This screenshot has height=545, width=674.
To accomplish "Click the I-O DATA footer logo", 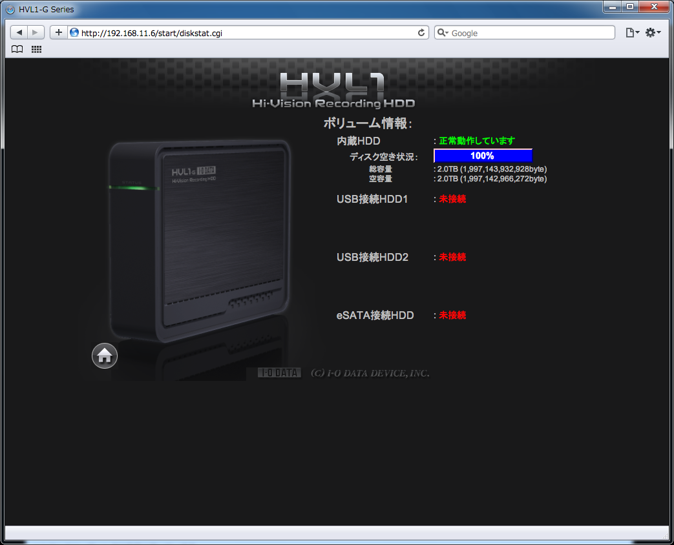I will pyautogui.click(x=279, y=373).
